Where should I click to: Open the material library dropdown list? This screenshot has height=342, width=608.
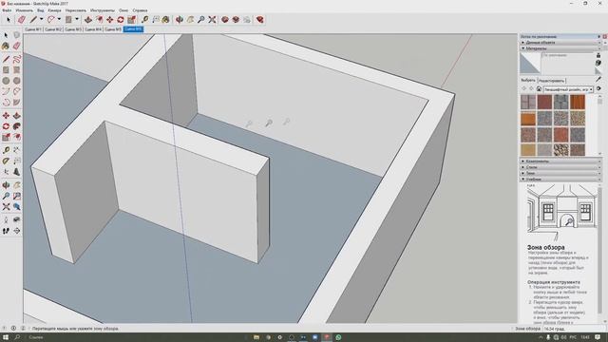coord(568,89)
